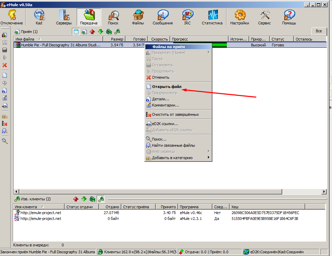Click the clear completed icon in sidebar
Image resolution: width=332 pixels, height=256 pixels.
coord(4,124)
